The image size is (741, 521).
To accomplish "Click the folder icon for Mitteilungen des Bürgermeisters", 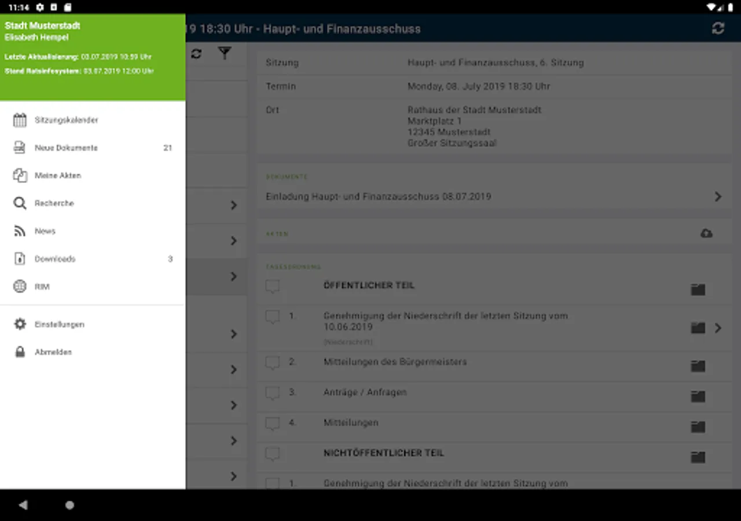I will (x=698, y=366).
